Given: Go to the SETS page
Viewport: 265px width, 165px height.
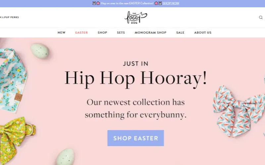Looking at the screenshot, I should pyautogui.click(x=121, y=32).
